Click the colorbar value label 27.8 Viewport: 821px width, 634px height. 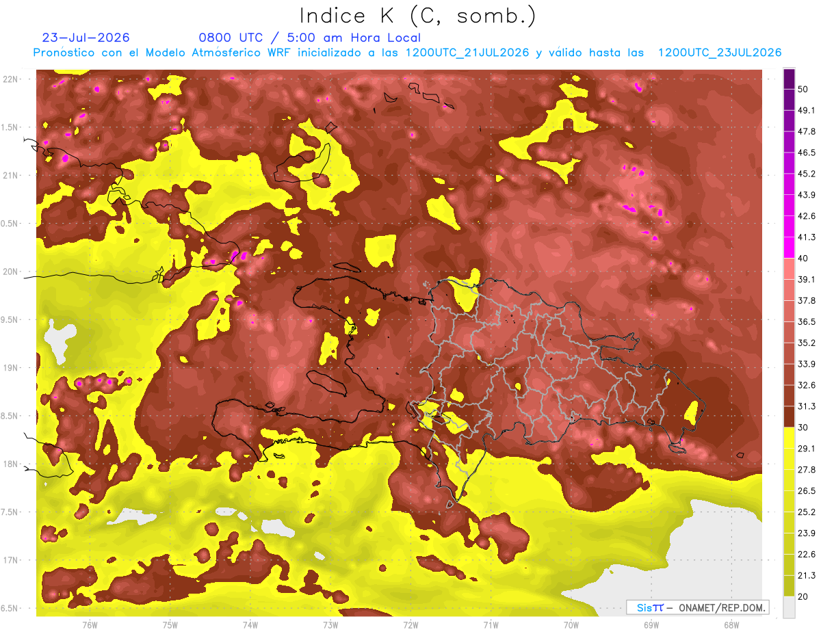click(x=807, y=469)
